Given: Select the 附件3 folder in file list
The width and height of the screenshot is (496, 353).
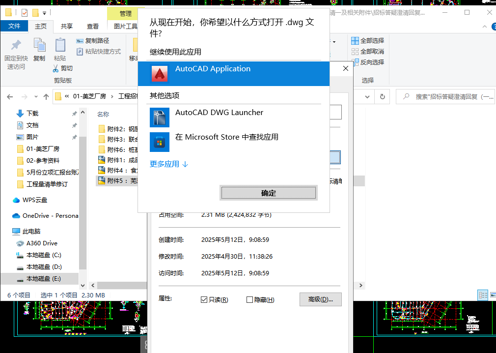Looking at the screenshot, I should [118, 139].
